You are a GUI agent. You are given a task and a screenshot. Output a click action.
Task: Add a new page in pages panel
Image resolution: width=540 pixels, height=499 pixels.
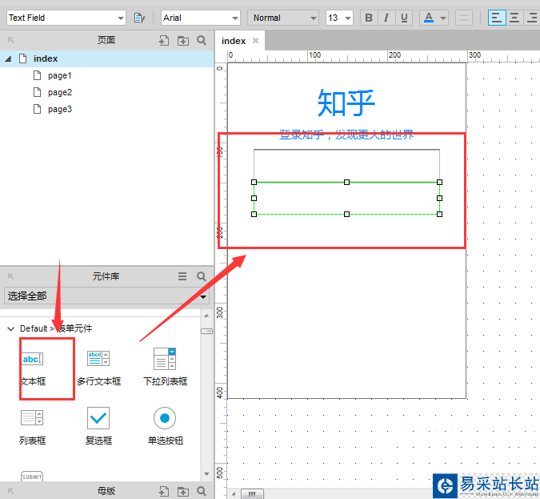click(164, 41)
